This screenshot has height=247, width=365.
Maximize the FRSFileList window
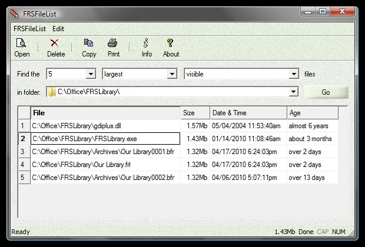pos(323,12)
